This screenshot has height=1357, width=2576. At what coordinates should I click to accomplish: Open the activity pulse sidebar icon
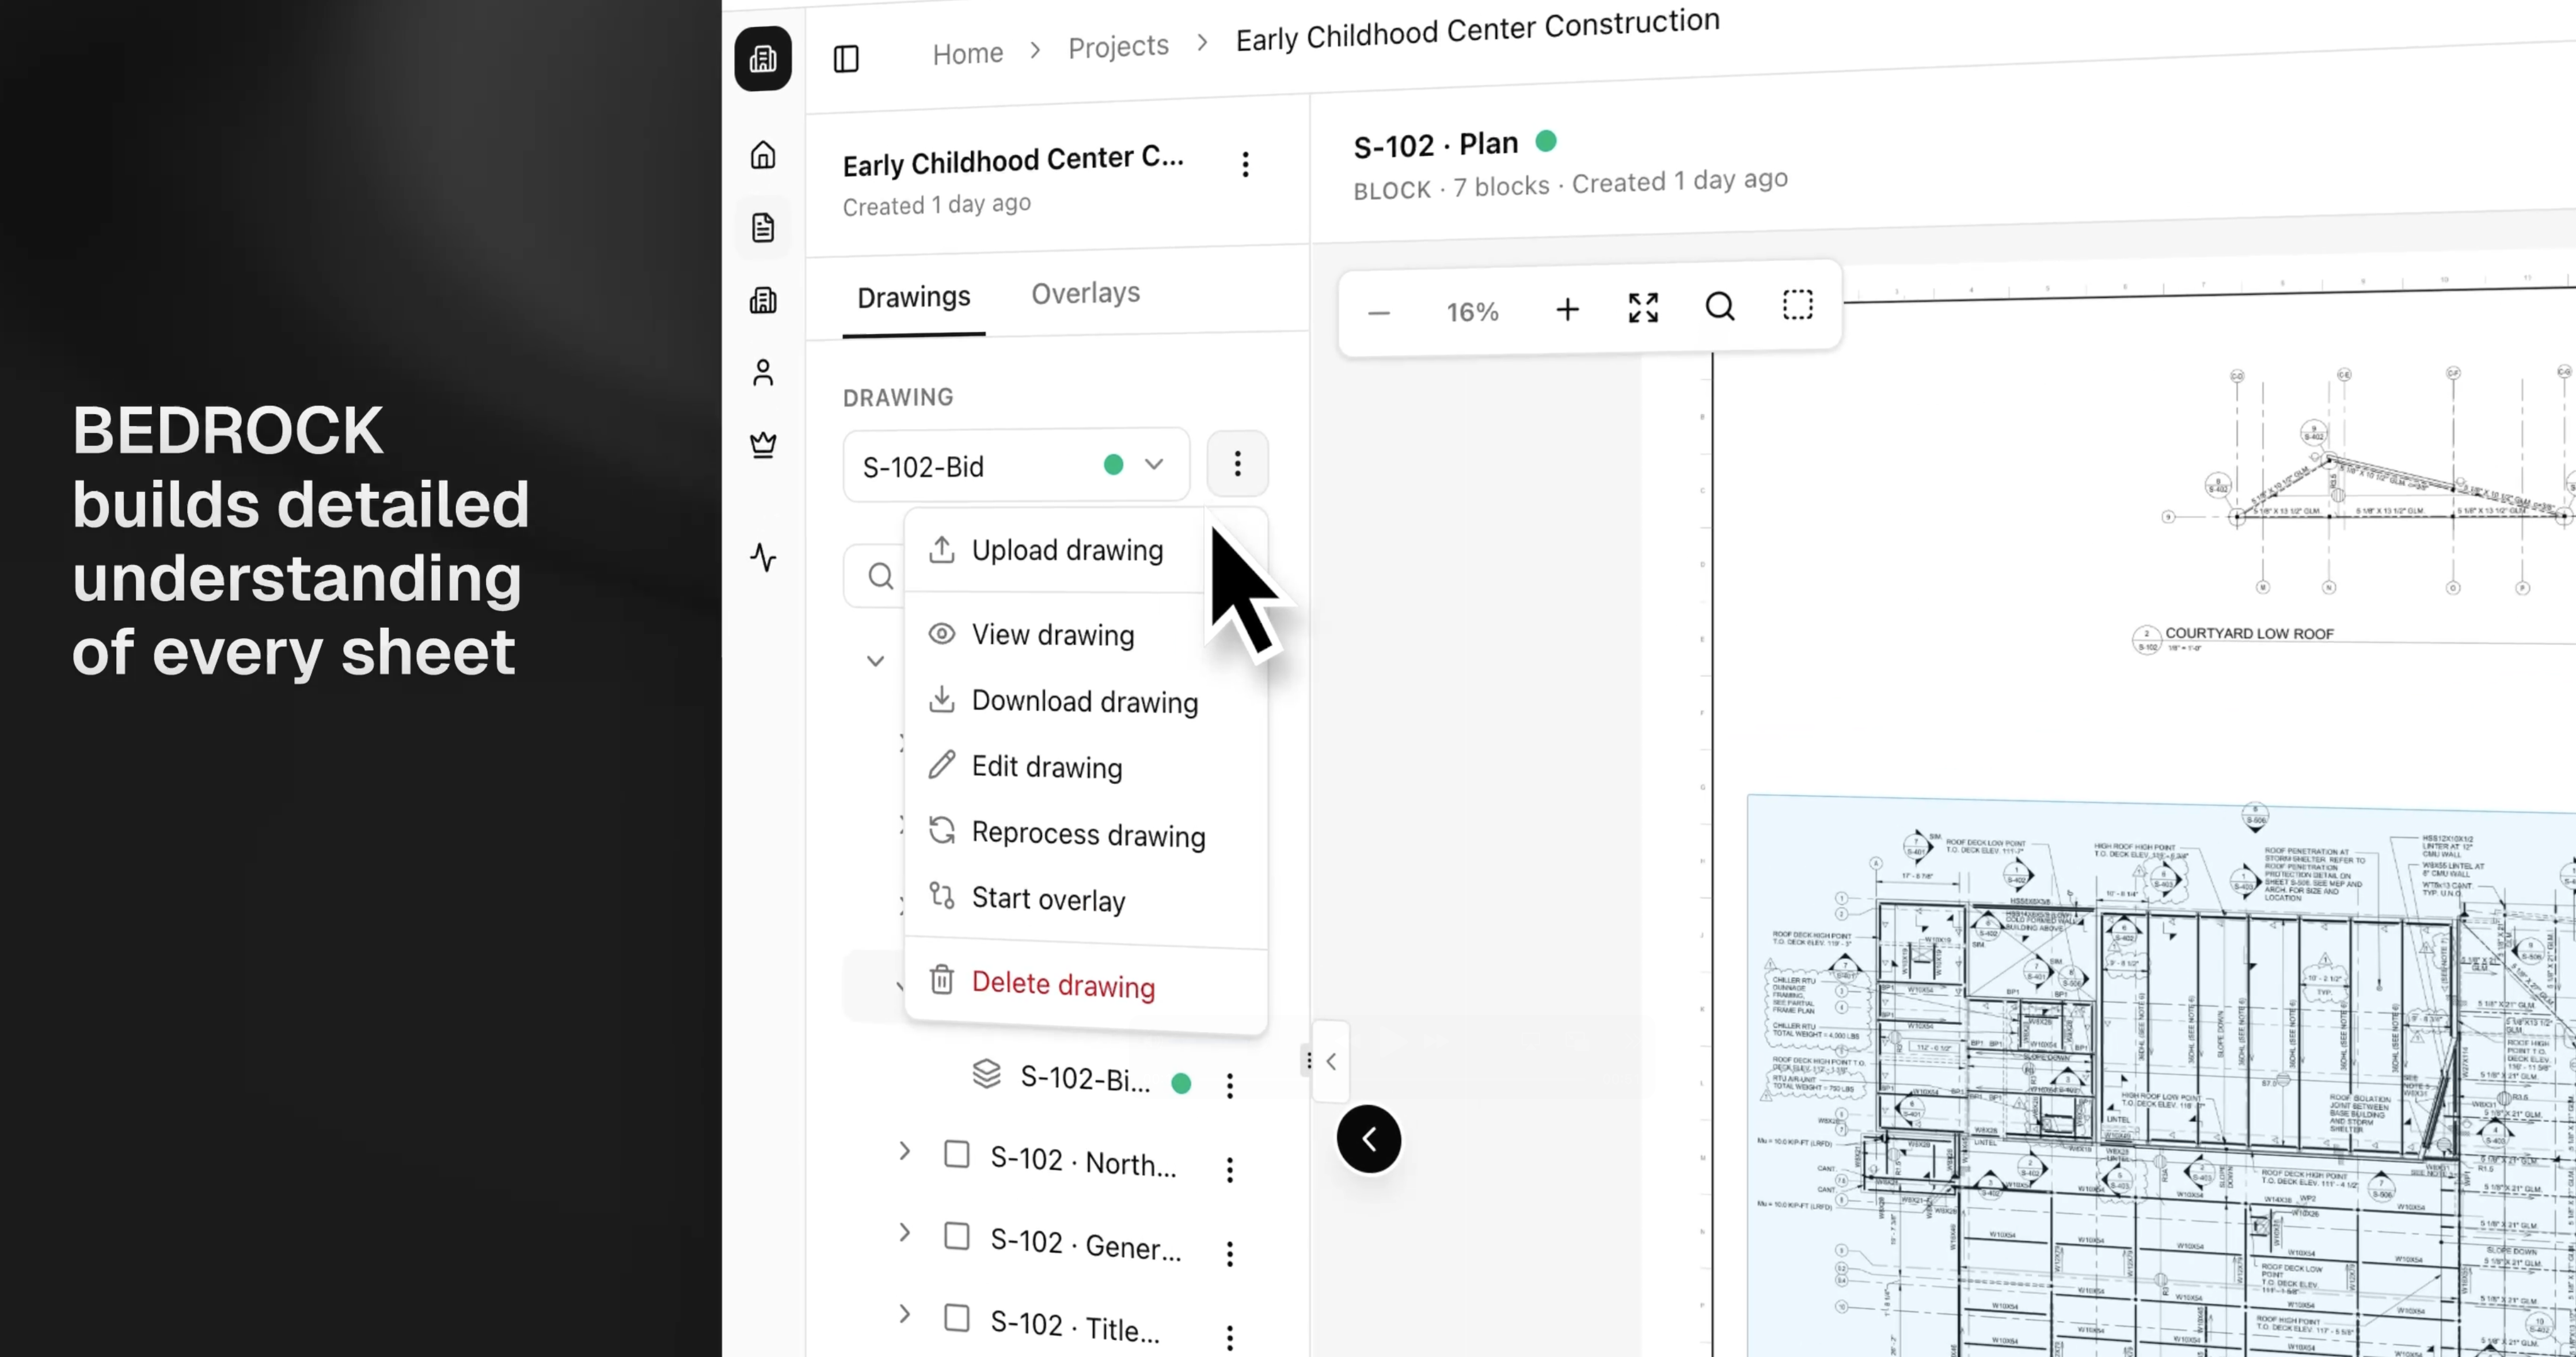tap(763, 557)
